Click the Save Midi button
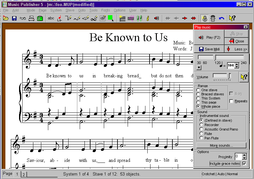The height and width of the screenshot is (179, 254). point(209,49)
